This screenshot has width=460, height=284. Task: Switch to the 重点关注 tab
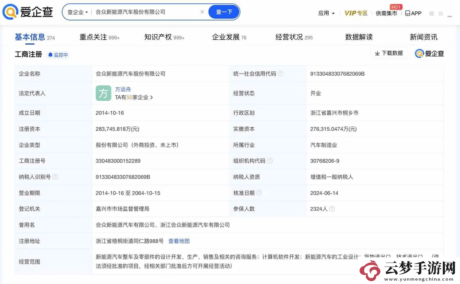99,37
